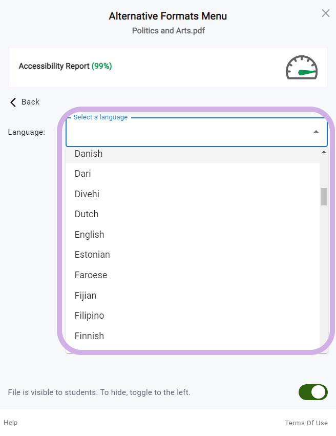This screenshot has width=336, height=436.
Task: Close the Alternative Formats Menu
Action: click(x=325, y=13)
